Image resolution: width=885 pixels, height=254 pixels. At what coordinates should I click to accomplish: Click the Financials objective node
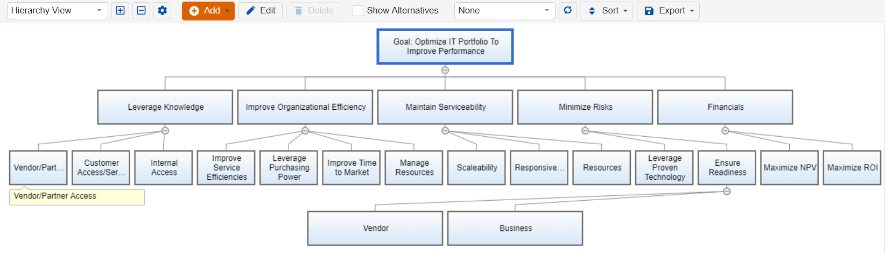click(725, 107)
